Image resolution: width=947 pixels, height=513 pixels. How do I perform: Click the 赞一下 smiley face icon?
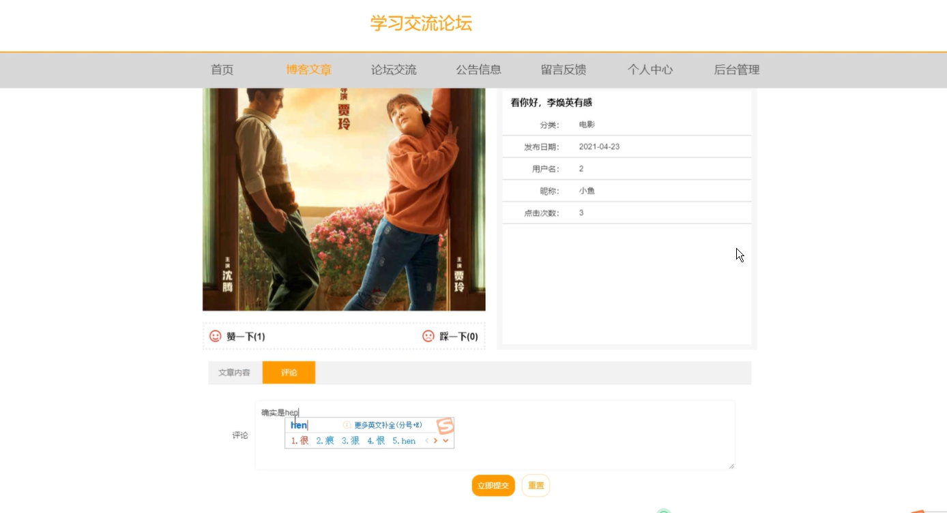[x=216, y=336]
